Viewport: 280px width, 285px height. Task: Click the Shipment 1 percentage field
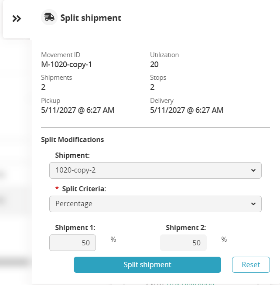coord(73,243)
